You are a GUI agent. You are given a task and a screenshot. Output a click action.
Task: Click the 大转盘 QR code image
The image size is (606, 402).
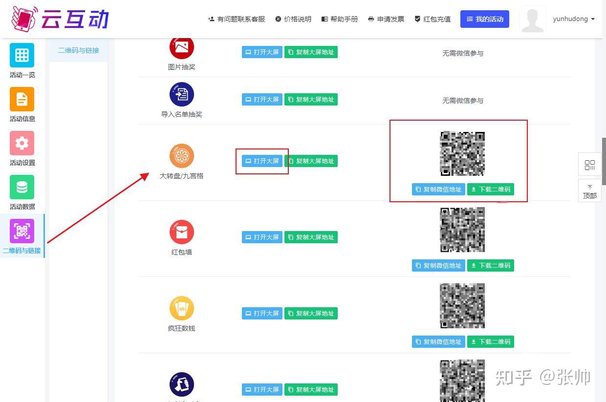tap(462, 153)
